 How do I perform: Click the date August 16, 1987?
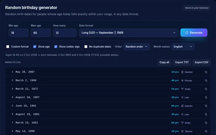[27, 98]
